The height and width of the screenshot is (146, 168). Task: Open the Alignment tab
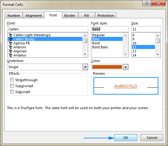[x=34, y=15]
